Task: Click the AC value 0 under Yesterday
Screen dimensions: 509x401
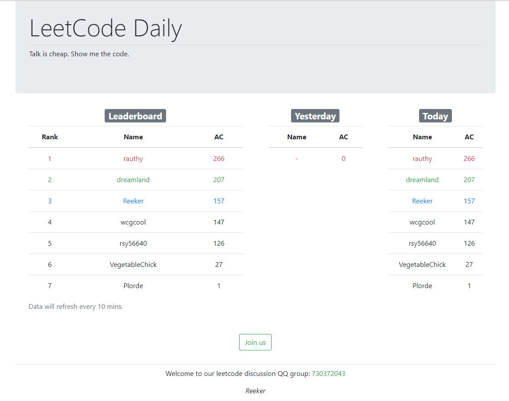Action: pos(343,158)
